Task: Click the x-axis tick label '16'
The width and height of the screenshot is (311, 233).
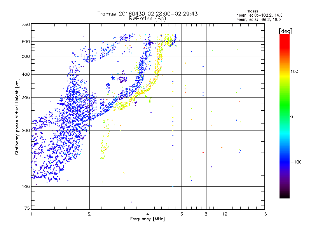Action: point(264,214)
